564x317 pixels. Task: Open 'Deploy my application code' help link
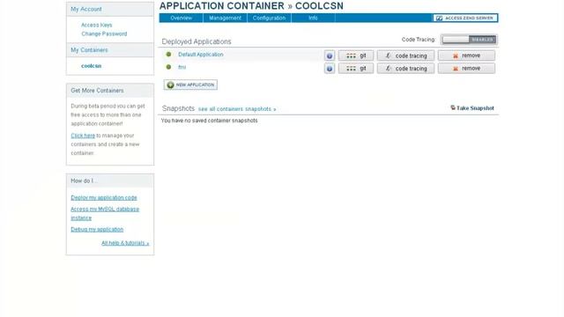coord(104,197)
